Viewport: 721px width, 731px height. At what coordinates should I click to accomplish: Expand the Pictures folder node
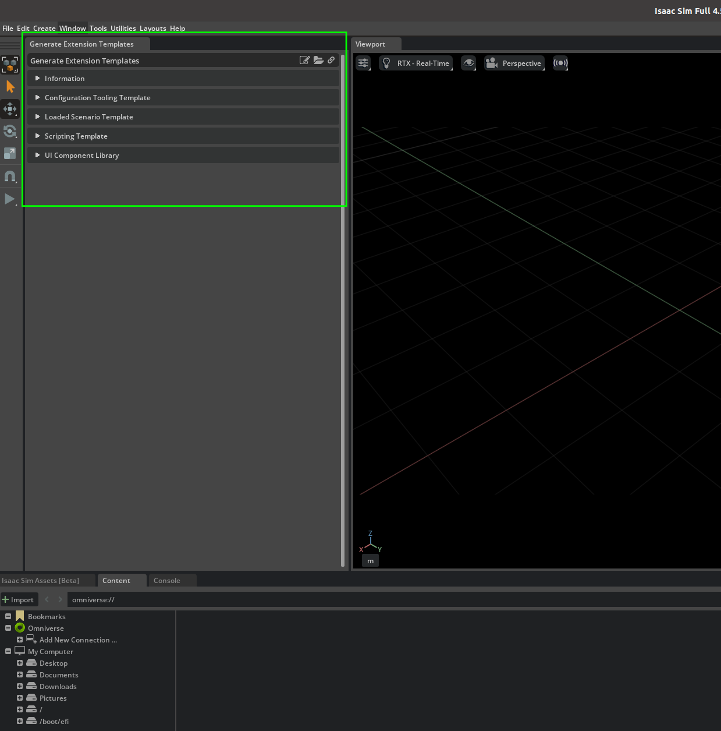click(x=20, y=698)
